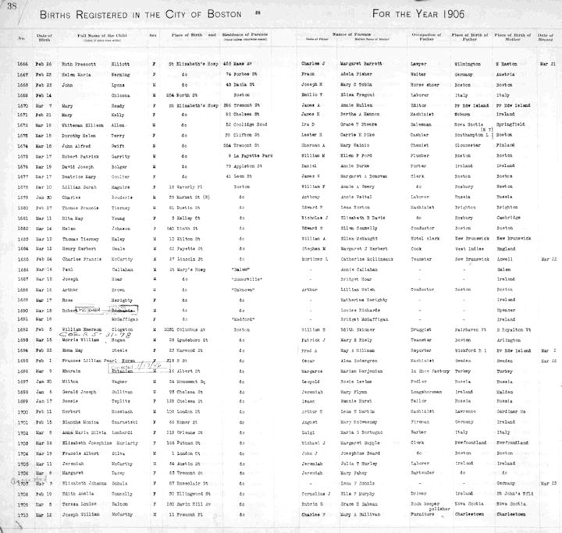Viewport: 562px width, 533px height.
Task: Click the occupation 'Reporter'
Action: click(421, 350)
